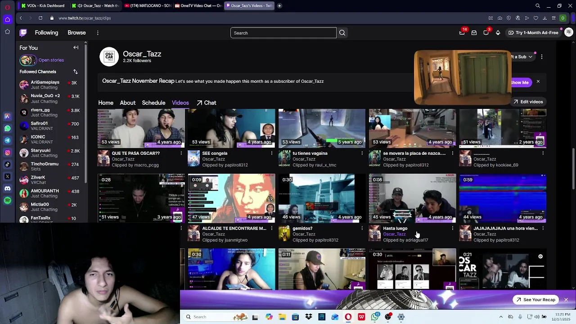Open rivers_gg followed channel
The image size is (576, 324).
[51, 112]
